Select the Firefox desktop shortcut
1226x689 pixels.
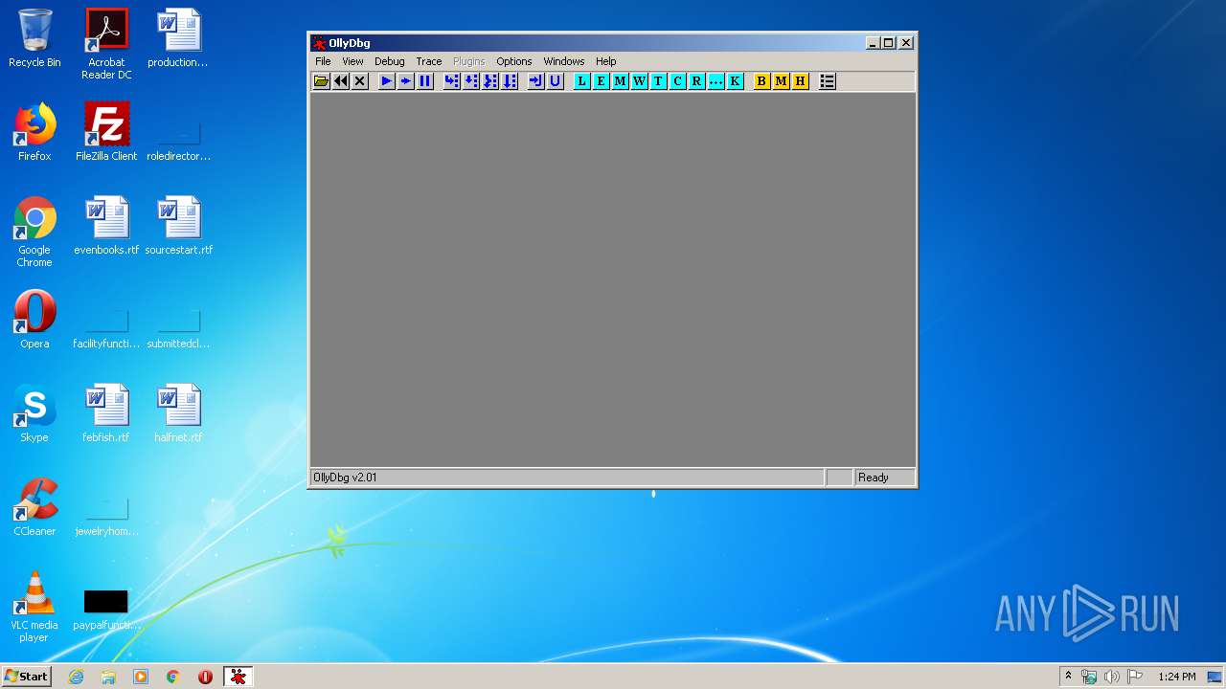coord(34,133)
